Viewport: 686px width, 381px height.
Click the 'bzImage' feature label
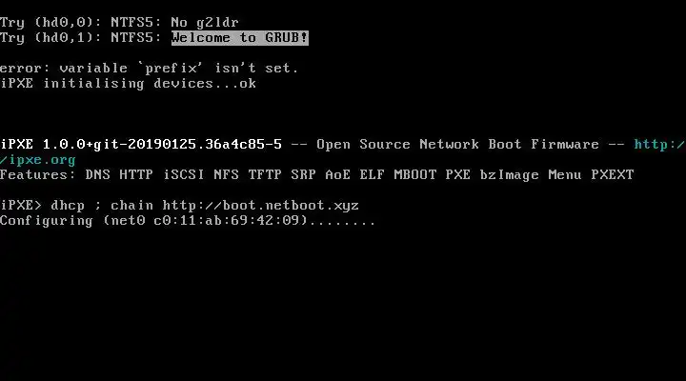pos(509,175)
